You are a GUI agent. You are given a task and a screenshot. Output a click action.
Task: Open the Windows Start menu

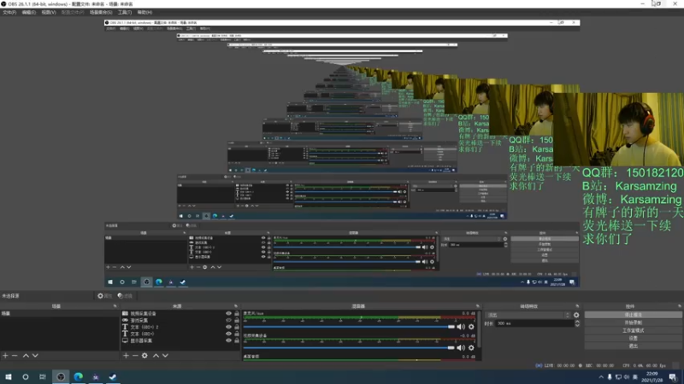(x=9, y=376)
